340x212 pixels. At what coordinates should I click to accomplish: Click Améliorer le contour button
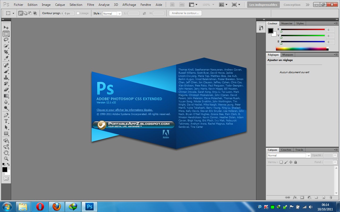[x=185, y=13]
